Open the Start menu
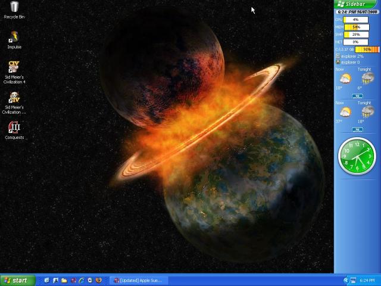The image size is (381, 286). point(18,281)
